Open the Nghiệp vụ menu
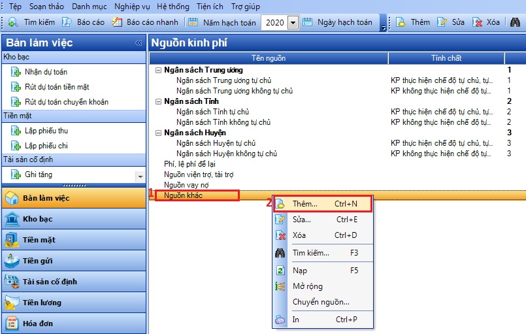526x334 pixels. pyautogui.click(x=132, y=7)
